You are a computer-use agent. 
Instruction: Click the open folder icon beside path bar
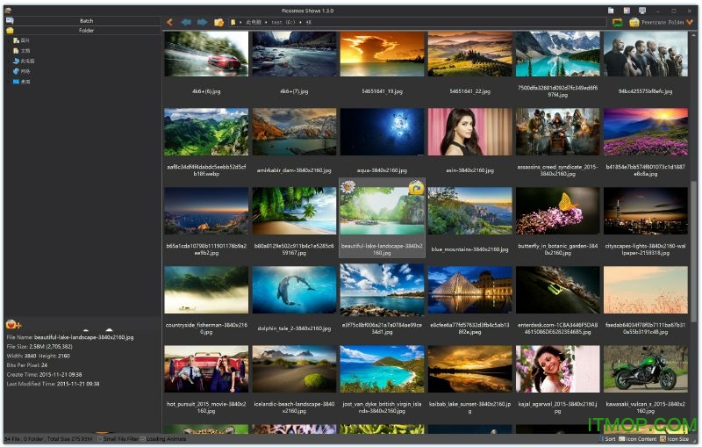[218, 22]
